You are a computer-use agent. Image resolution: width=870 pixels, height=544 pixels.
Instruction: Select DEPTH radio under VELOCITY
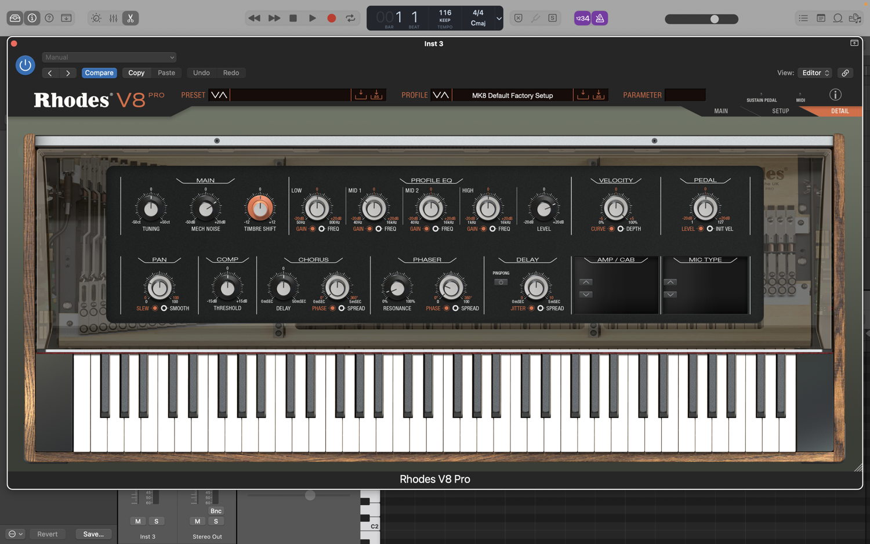[621, 229]
